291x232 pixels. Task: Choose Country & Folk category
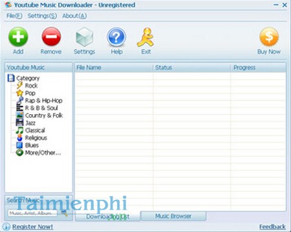[x=44, y=115]
